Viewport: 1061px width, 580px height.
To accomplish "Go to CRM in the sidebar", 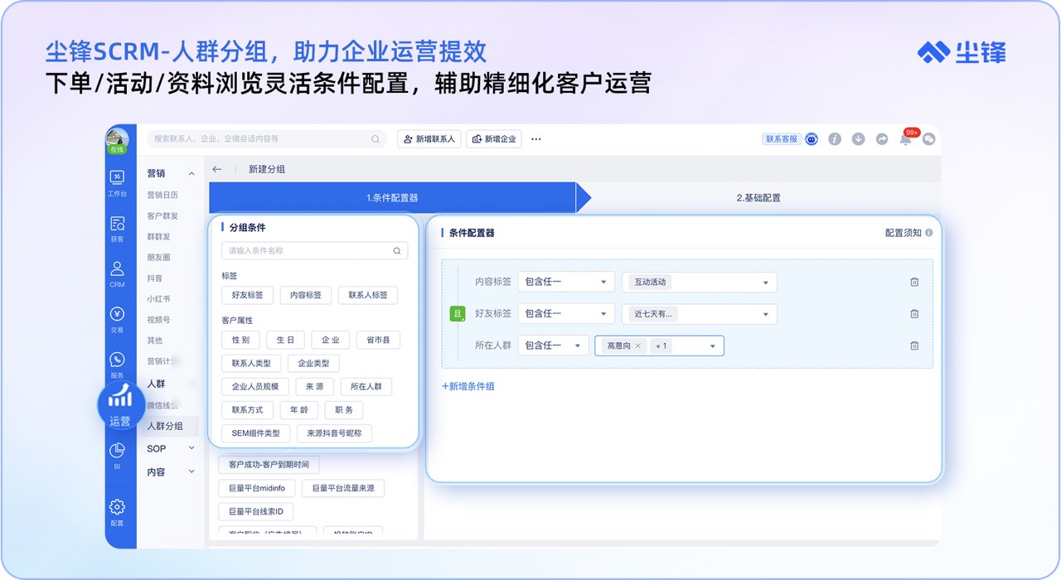I will 117,271.
